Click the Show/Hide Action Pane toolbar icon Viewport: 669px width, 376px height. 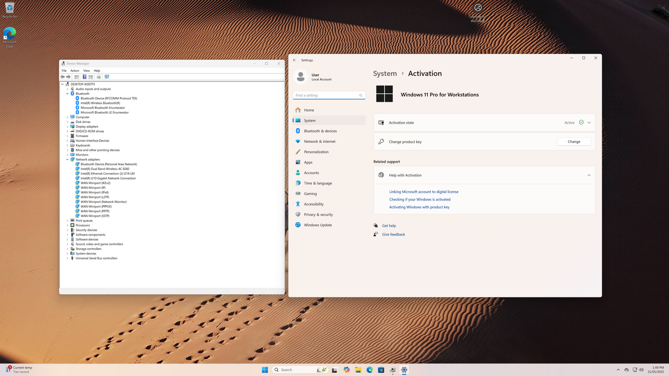pyautogui.click(x=91, y=77)
